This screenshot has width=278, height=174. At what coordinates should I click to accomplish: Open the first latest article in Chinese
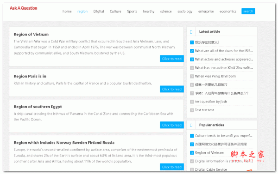(207, 42)
